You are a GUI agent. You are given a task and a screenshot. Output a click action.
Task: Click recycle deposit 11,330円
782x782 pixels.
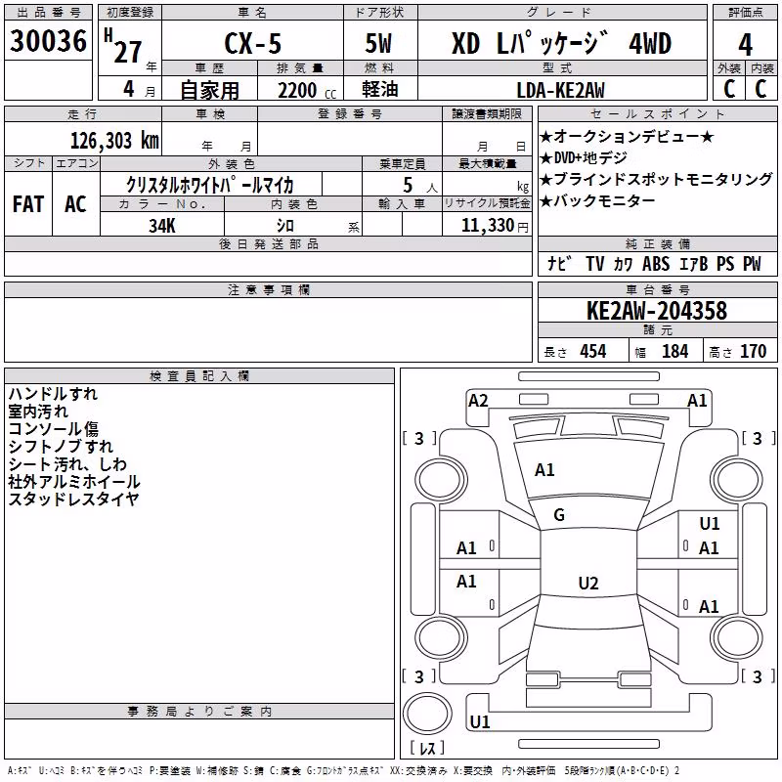pos(495,226)
